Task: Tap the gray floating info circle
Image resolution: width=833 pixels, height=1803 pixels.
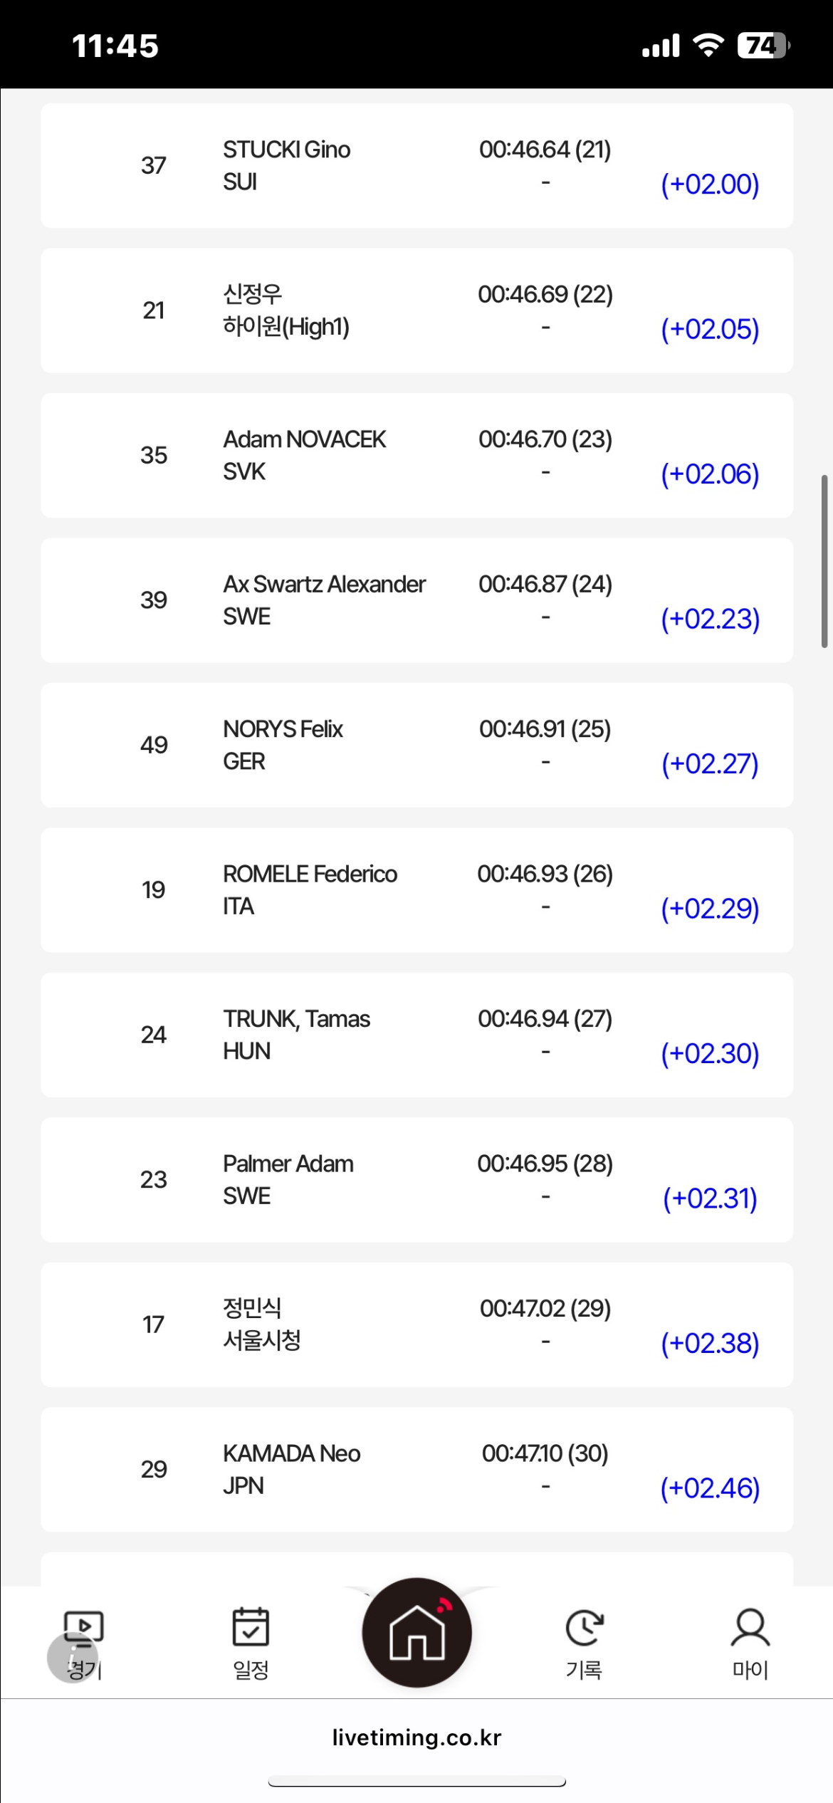Action: point(72,1658)
